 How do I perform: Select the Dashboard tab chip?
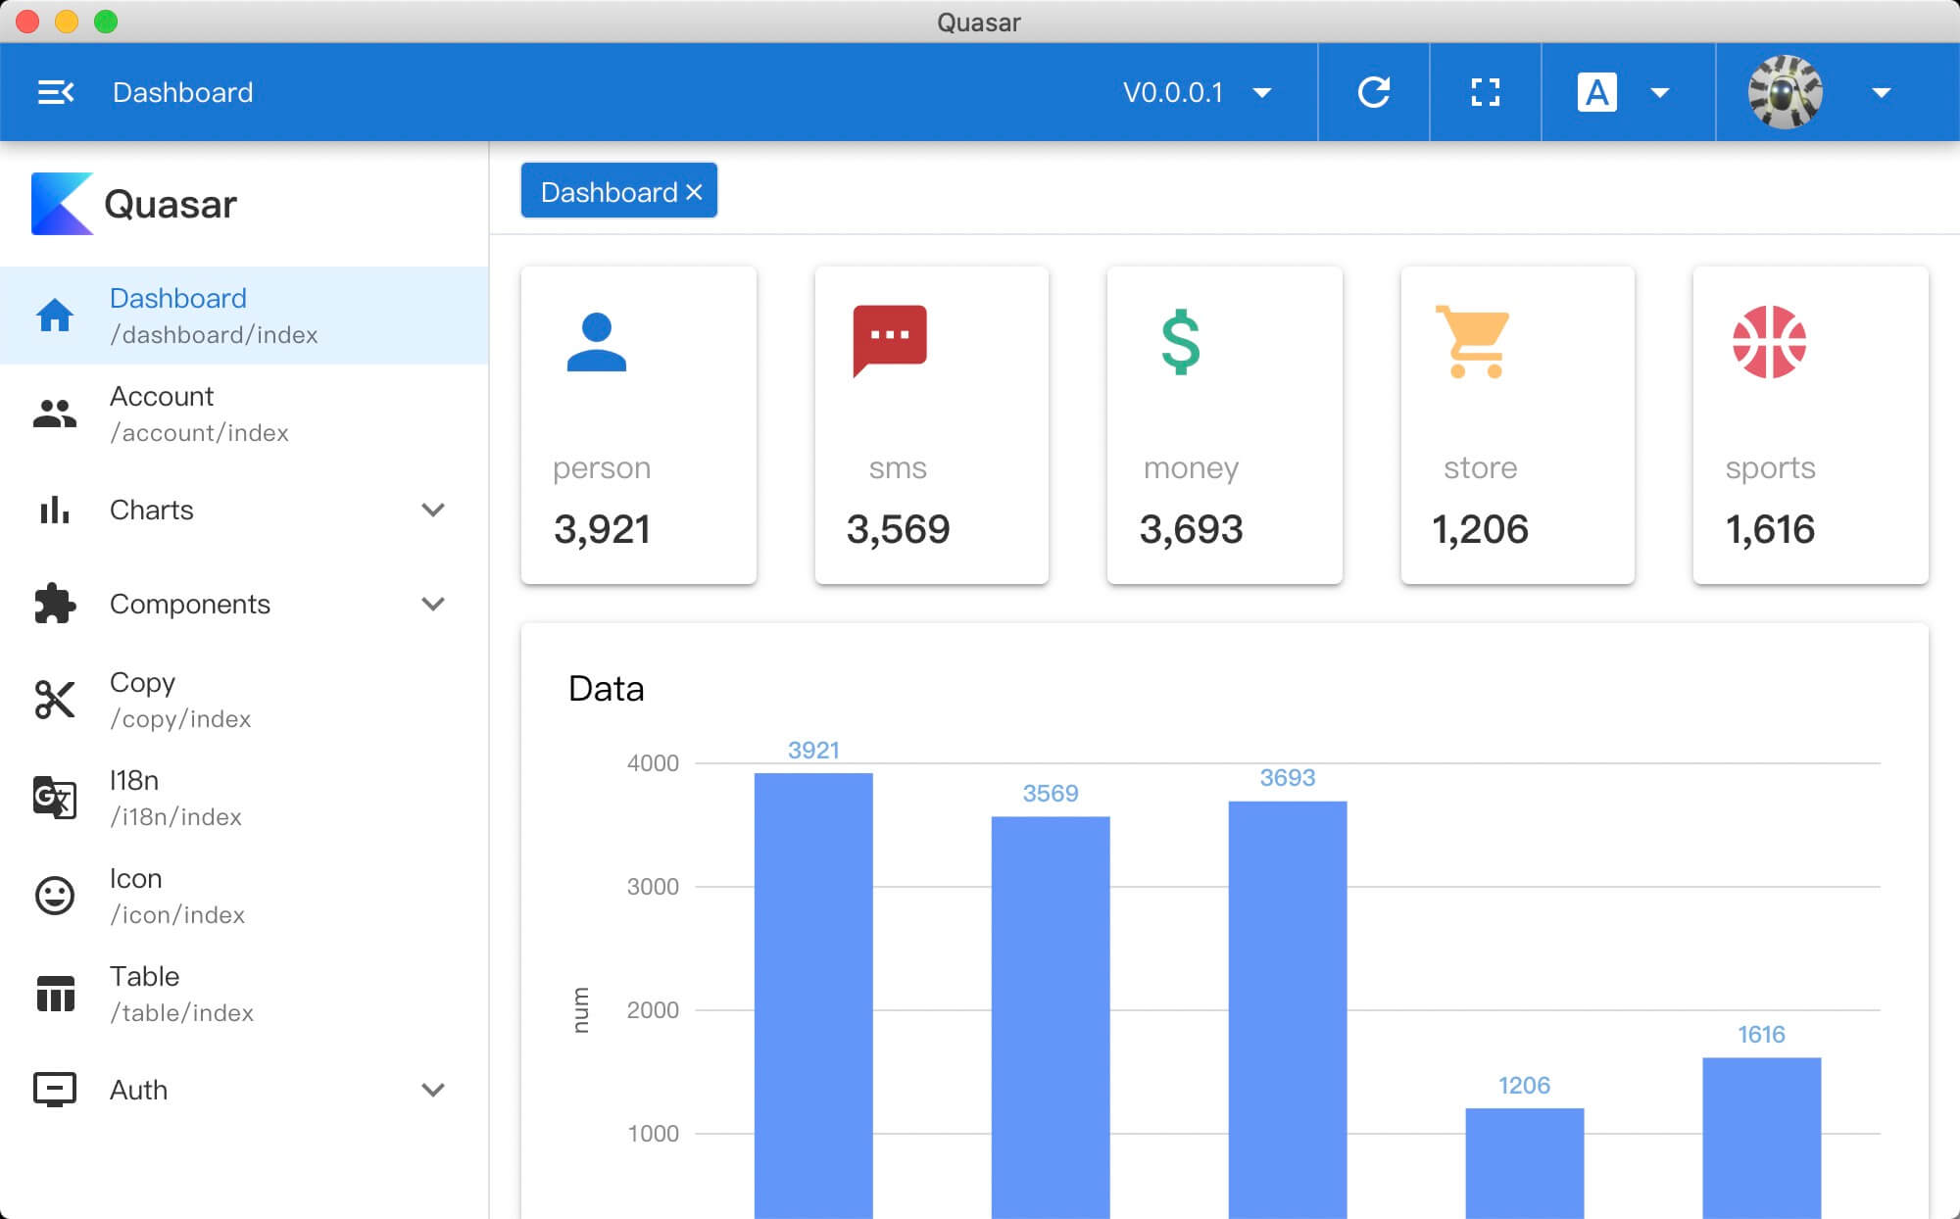tap(608, 192)
